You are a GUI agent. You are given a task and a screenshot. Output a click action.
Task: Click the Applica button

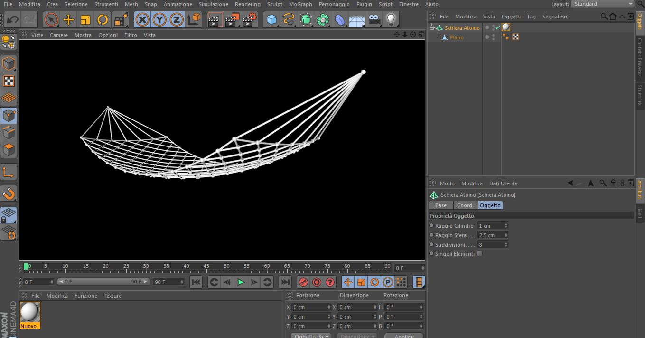pos(403,336)
